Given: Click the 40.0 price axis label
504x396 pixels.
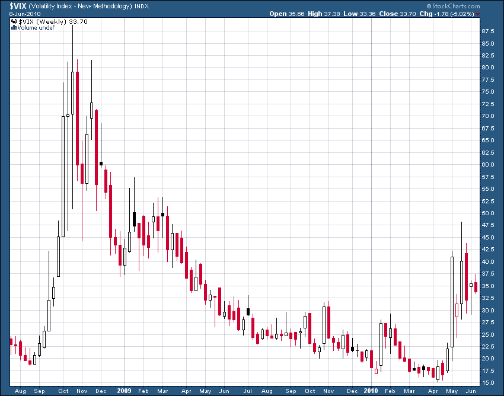Looking at the screenshot, I should click(x=488, y=261).
